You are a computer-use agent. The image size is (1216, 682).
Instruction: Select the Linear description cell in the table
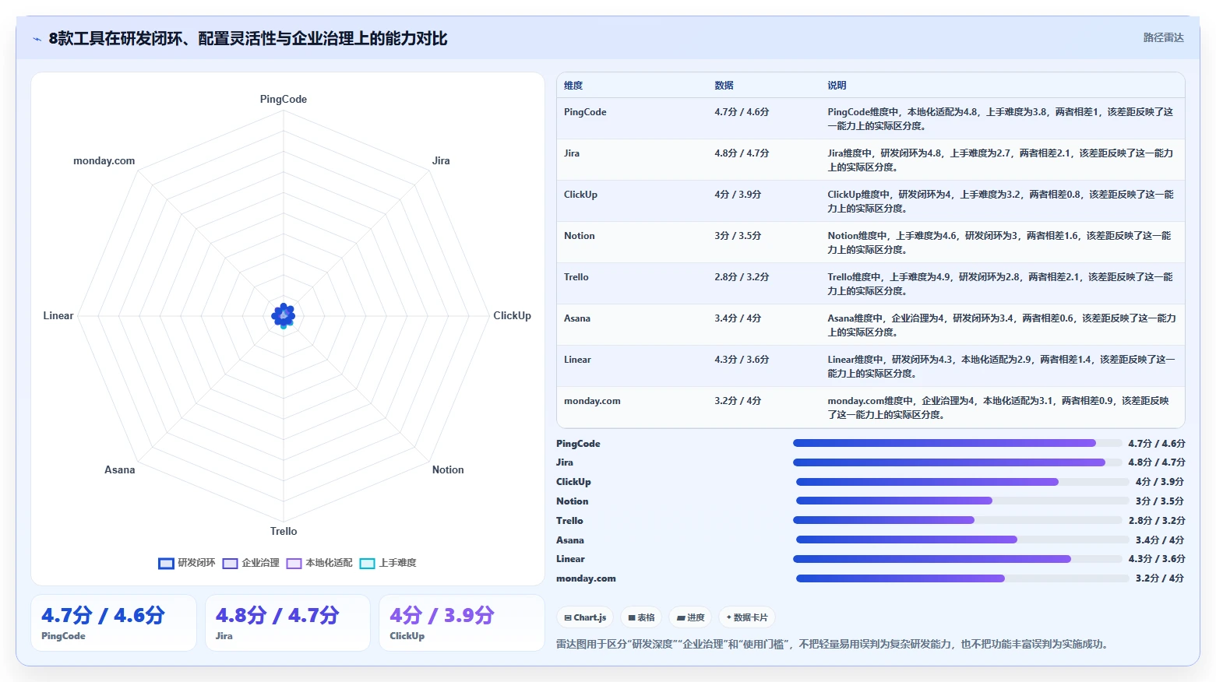point(1001,367)
